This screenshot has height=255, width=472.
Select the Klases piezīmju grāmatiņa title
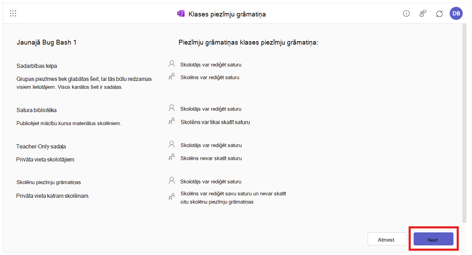[227, 14]
